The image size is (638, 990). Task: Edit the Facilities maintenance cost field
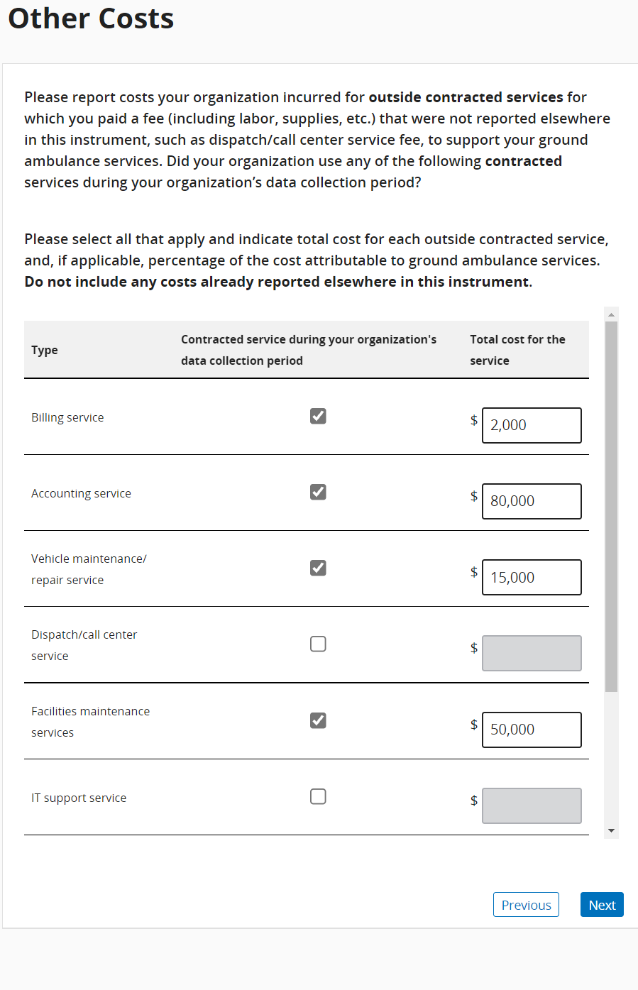[532, 730]
